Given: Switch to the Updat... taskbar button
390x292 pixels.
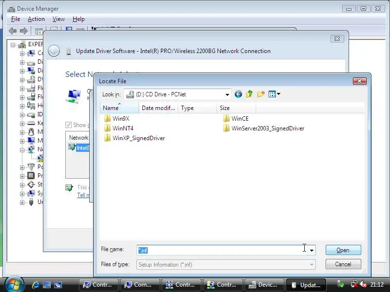Looking at the screenshot, I should point(306,285).
